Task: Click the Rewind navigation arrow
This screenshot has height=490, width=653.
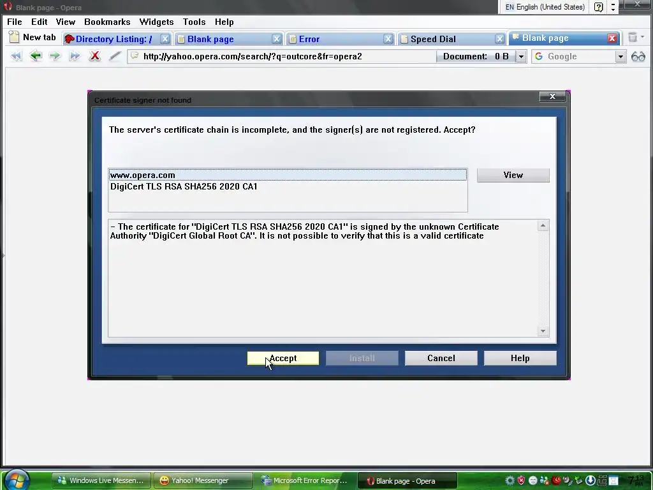Action: [x=16, y=56]
